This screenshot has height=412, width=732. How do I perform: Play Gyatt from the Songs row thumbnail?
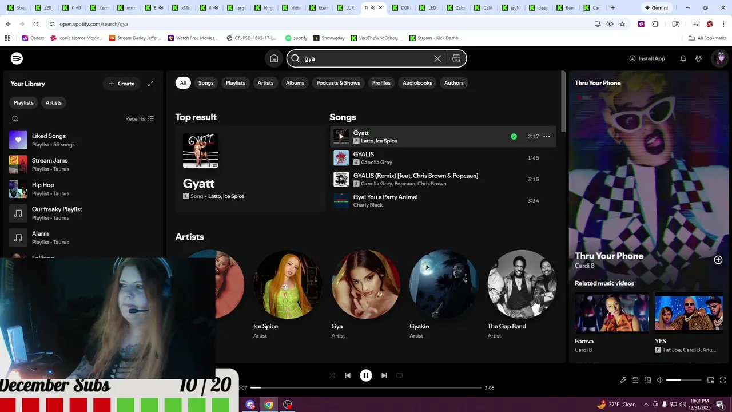coord(341,137)
